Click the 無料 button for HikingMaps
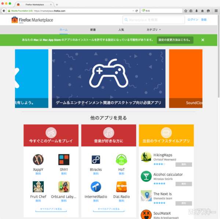This screenshot has width=220, height=219. point(184,165)
